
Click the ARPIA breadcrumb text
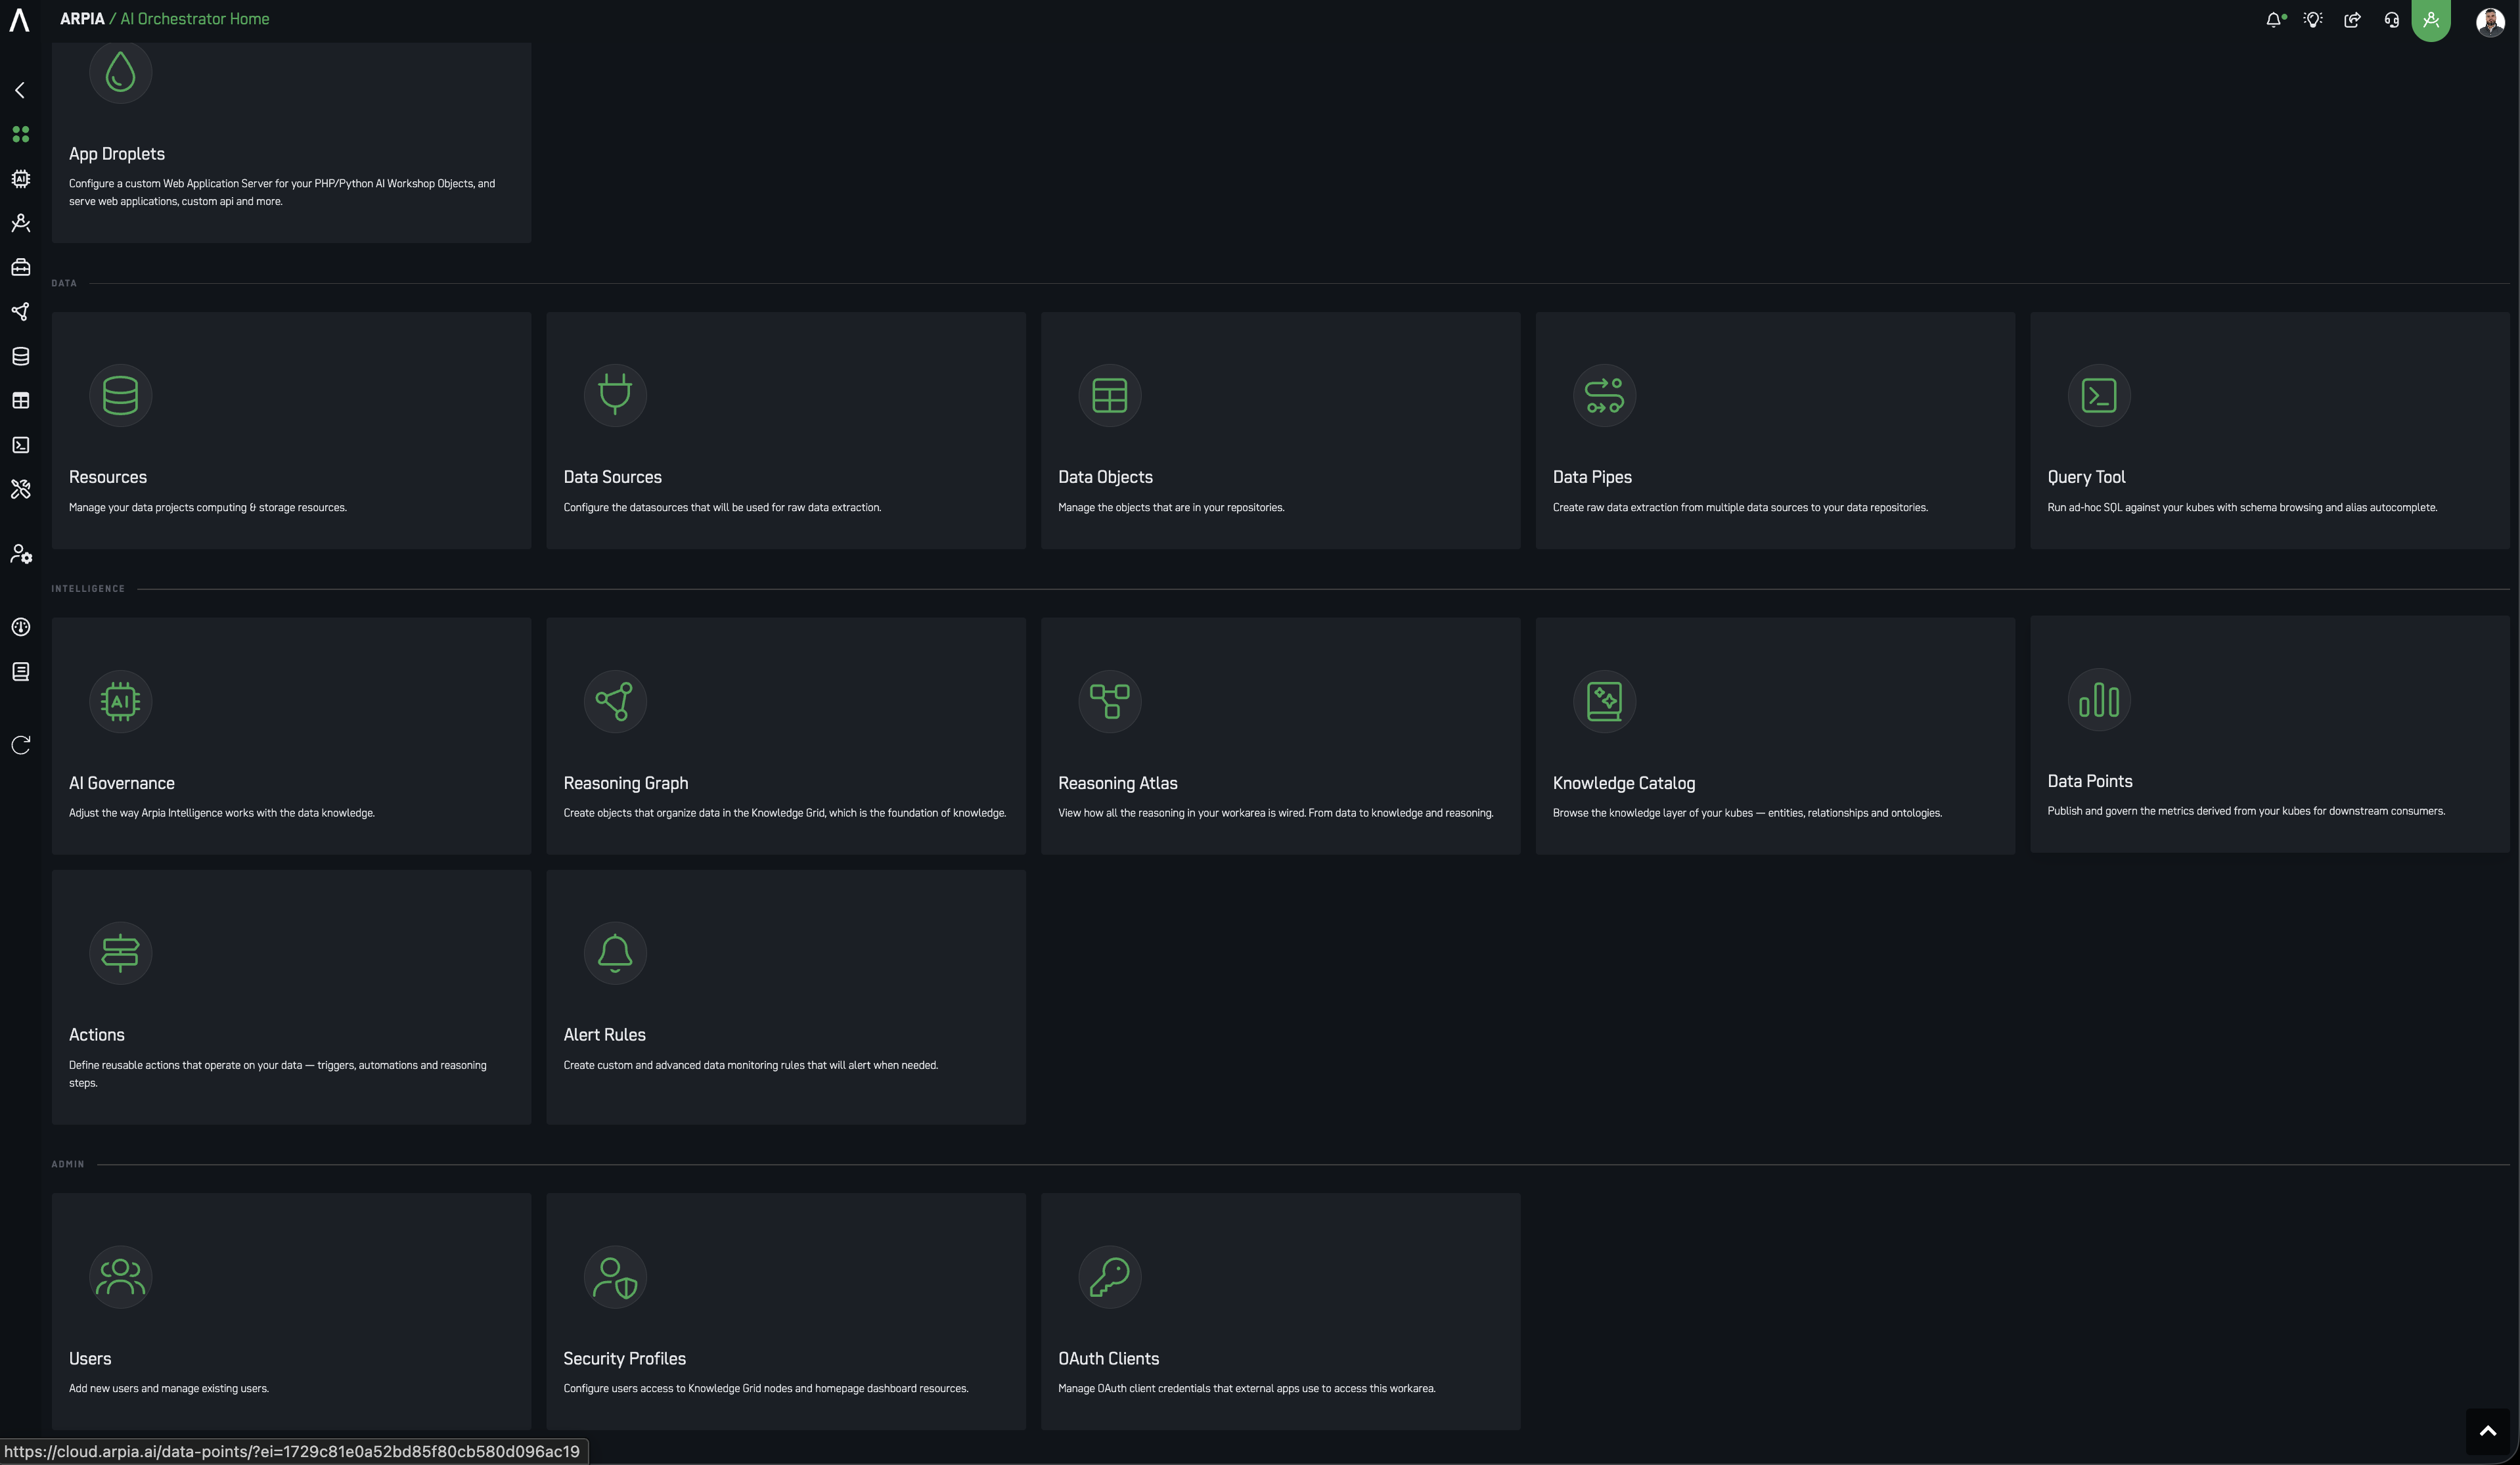(82, 19)
